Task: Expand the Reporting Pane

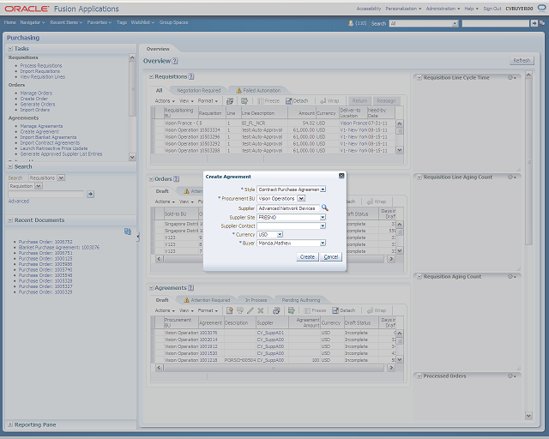Action: [10, 424]
